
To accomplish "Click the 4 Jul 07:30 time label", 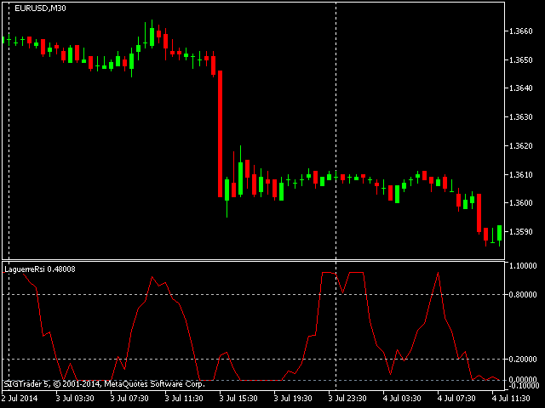I will pos(456,399).
